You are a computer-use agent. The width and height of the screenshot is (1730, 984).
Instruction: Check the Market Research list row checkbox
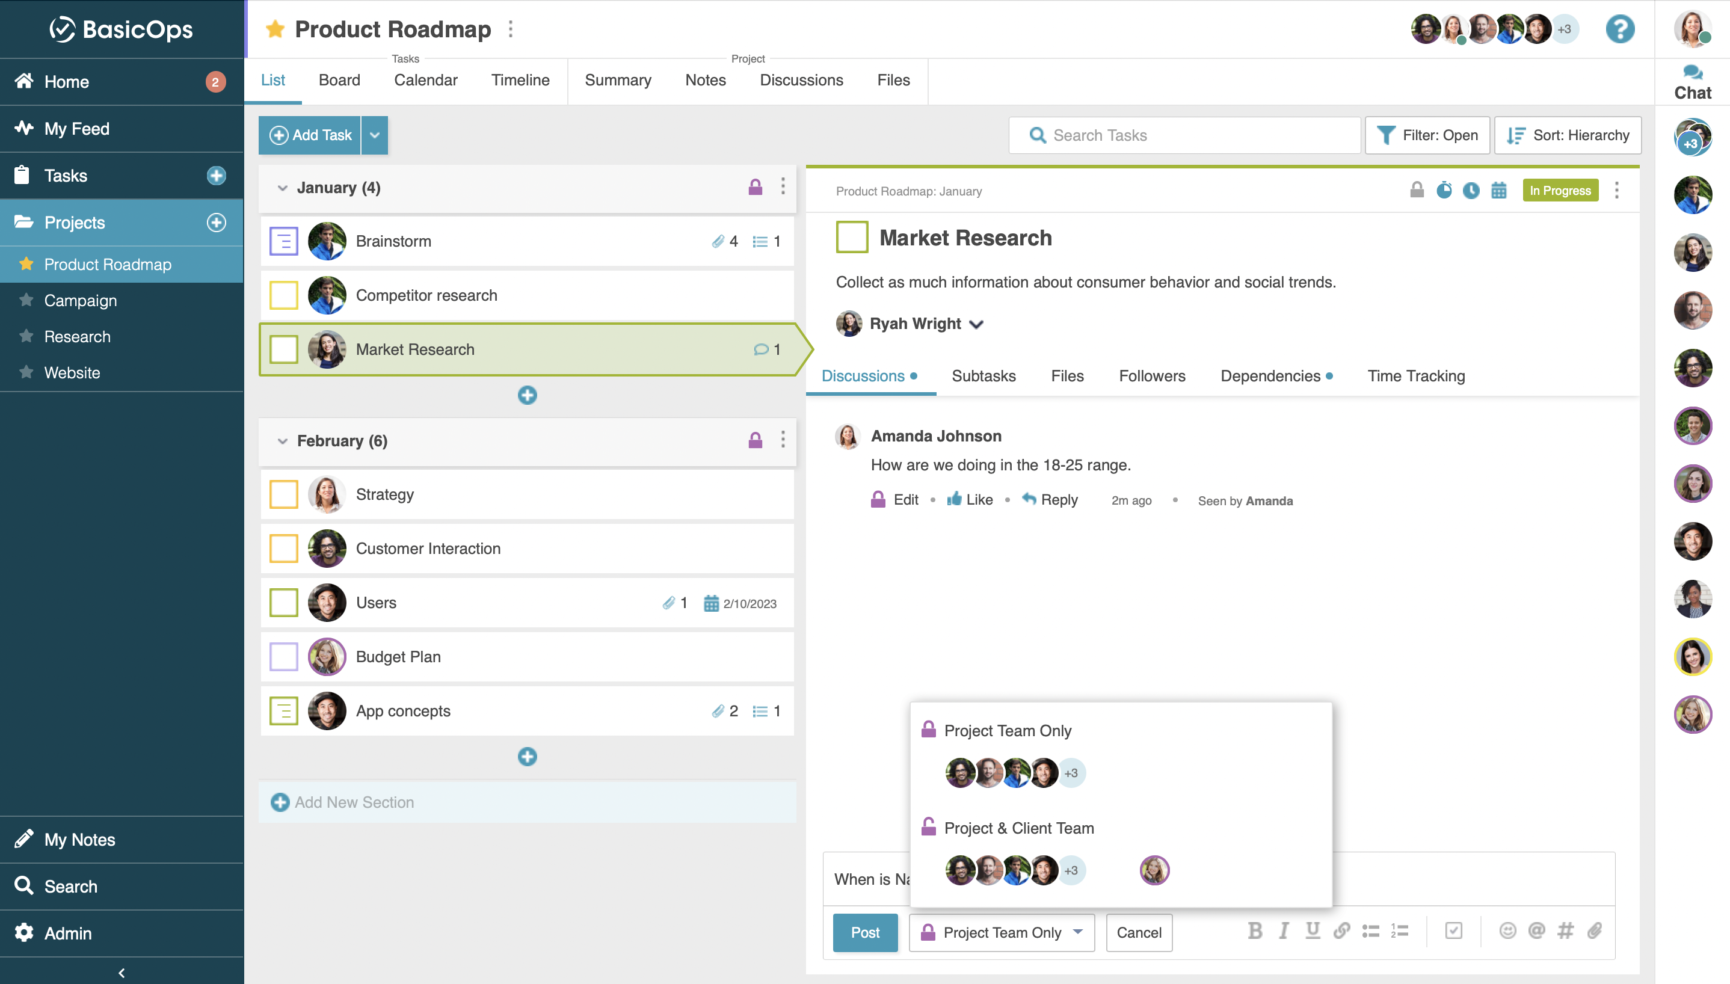tap(283, 349)
